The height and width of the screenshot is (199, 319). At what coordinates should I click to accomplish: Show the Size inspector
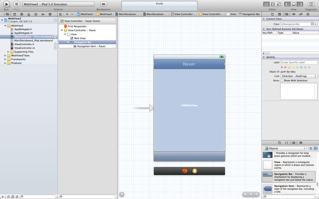pos(301,14)
